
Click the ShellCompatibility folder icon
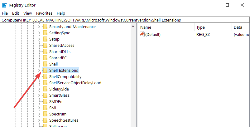point(45,76)
